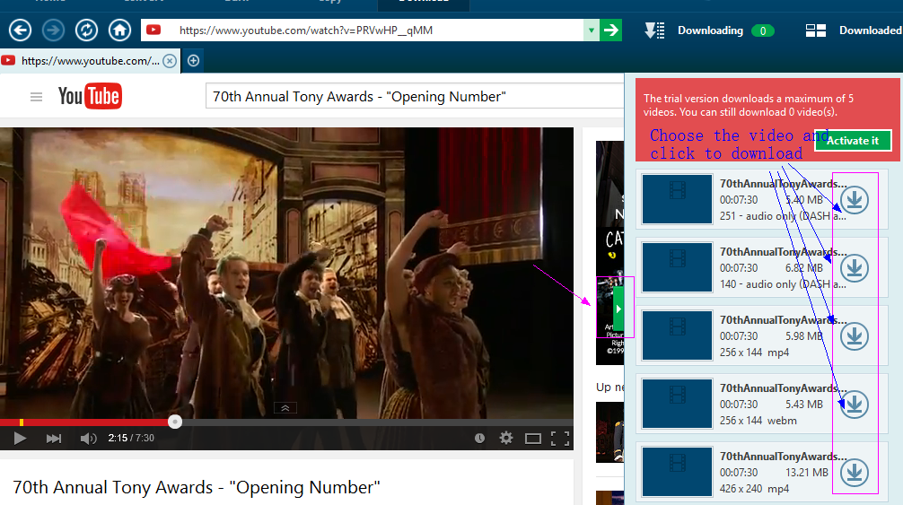
Task: Click the YouTube search box
Action: tap(415, 96)
